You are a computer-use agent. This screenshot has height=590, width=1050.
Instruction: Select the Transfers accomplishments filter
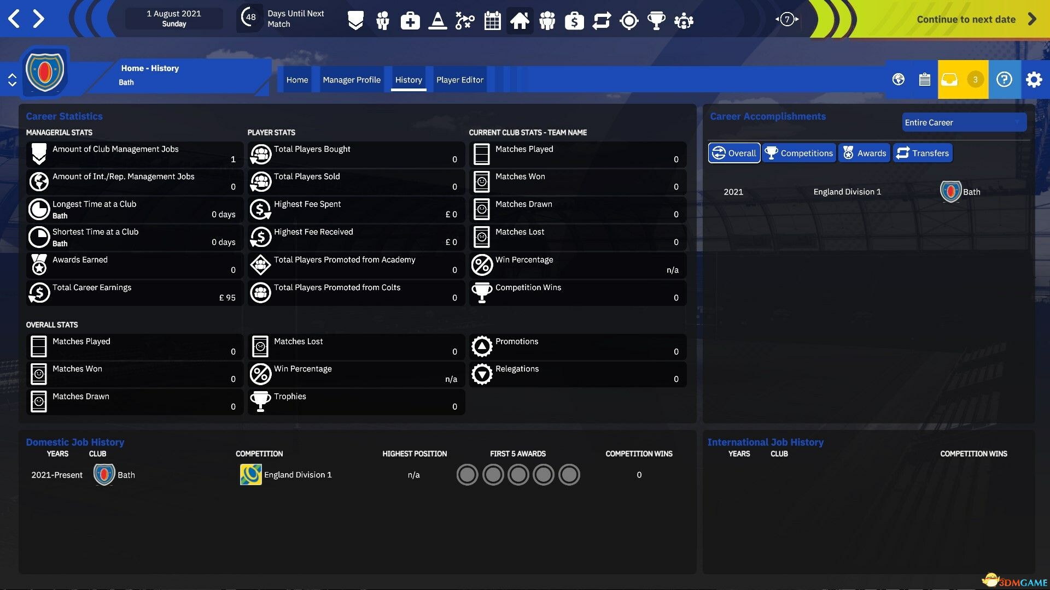tap(923, 153)
